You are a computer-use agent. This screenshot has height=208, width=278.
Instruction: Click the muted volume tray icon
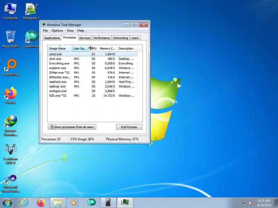[x=251, y=203]
